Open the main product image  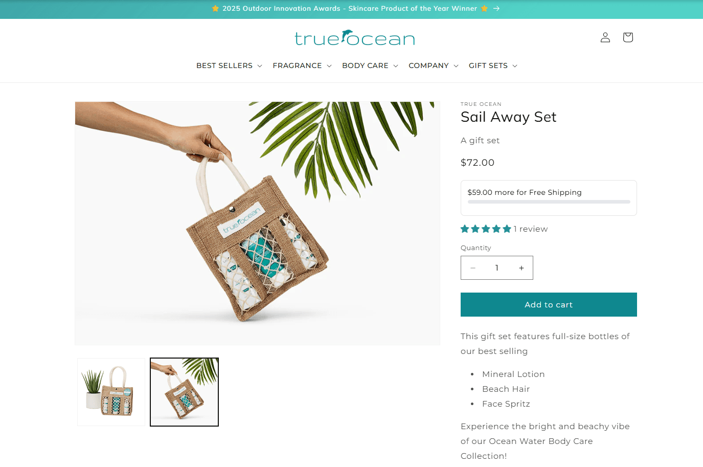(x=257, y=223)
